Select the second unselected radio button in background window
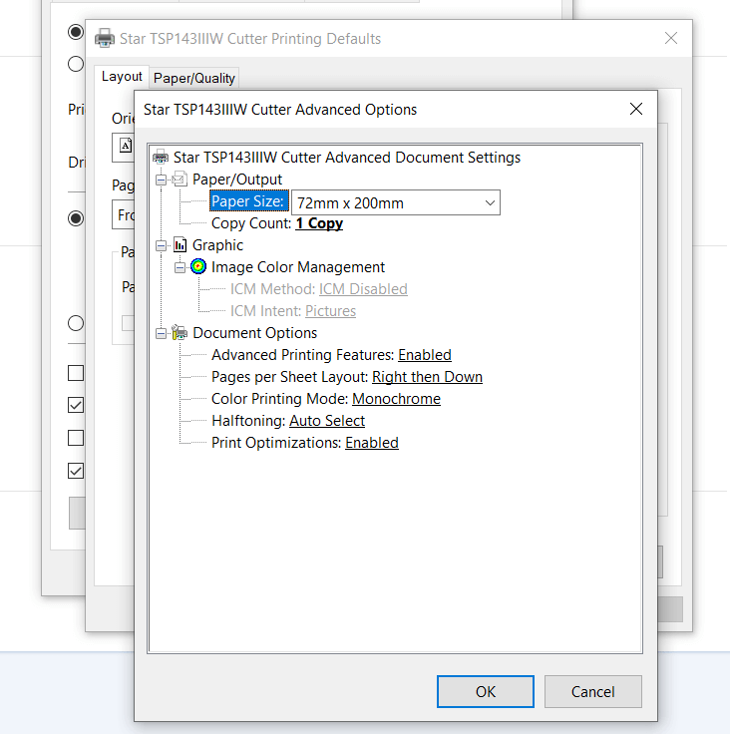The width and height of the screenshot is (730, 734). point(76,64)
